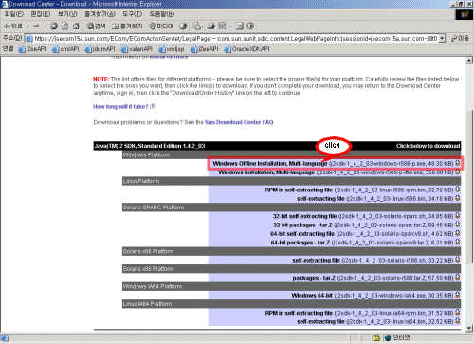Click download icon for Windows Offline Installation row
This screenshot has height=344, width=474.
click(457, 163)
